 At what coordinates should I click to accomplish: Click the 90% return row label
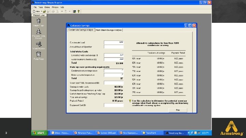tap(136, 59)
